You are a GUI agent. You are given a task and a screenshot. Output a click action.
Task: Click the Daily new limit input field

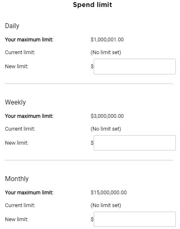point(135,67)
